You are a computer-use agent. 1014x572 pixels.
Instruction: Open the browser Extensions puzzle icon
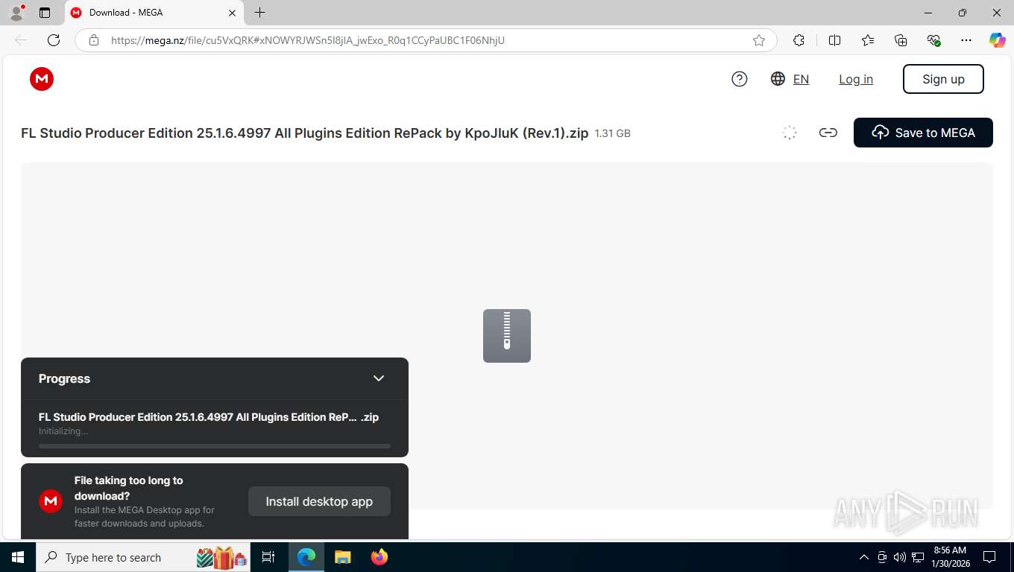[799, 40]
